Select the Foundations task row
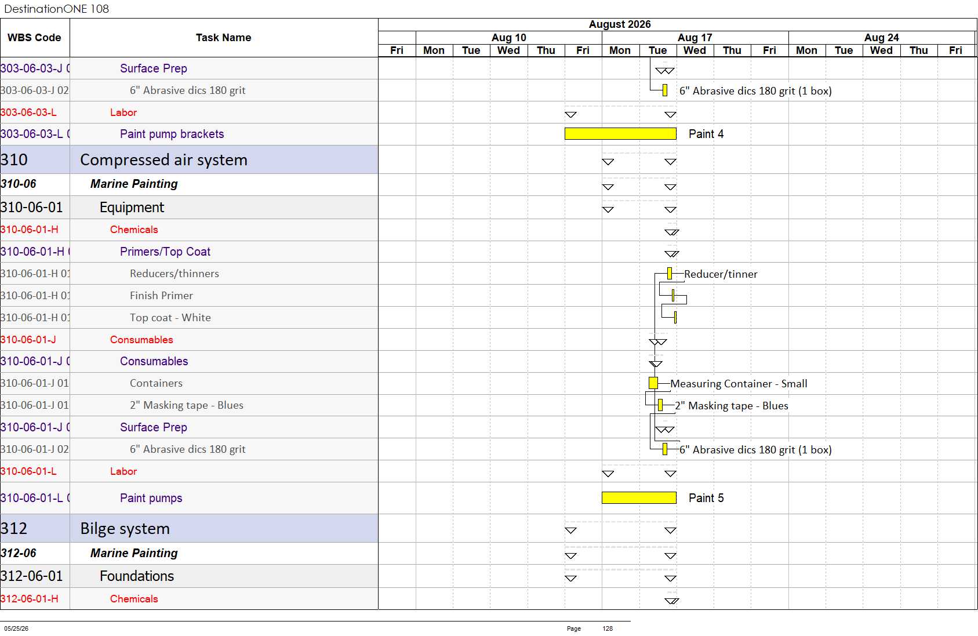978x636 pixels. (189, 576)
